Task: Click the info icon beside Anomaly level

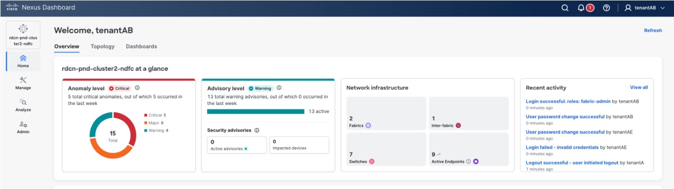Action: (x=137, y=88)
